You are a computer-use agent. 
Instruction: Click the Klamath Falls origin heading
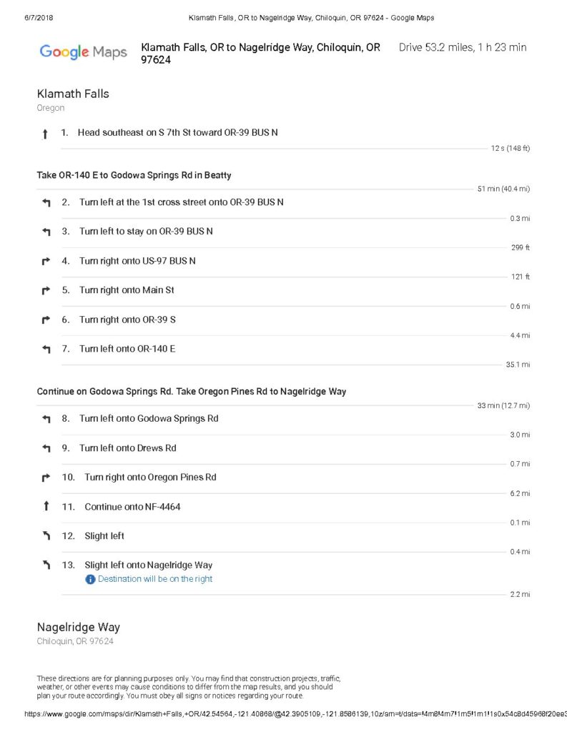73,94
